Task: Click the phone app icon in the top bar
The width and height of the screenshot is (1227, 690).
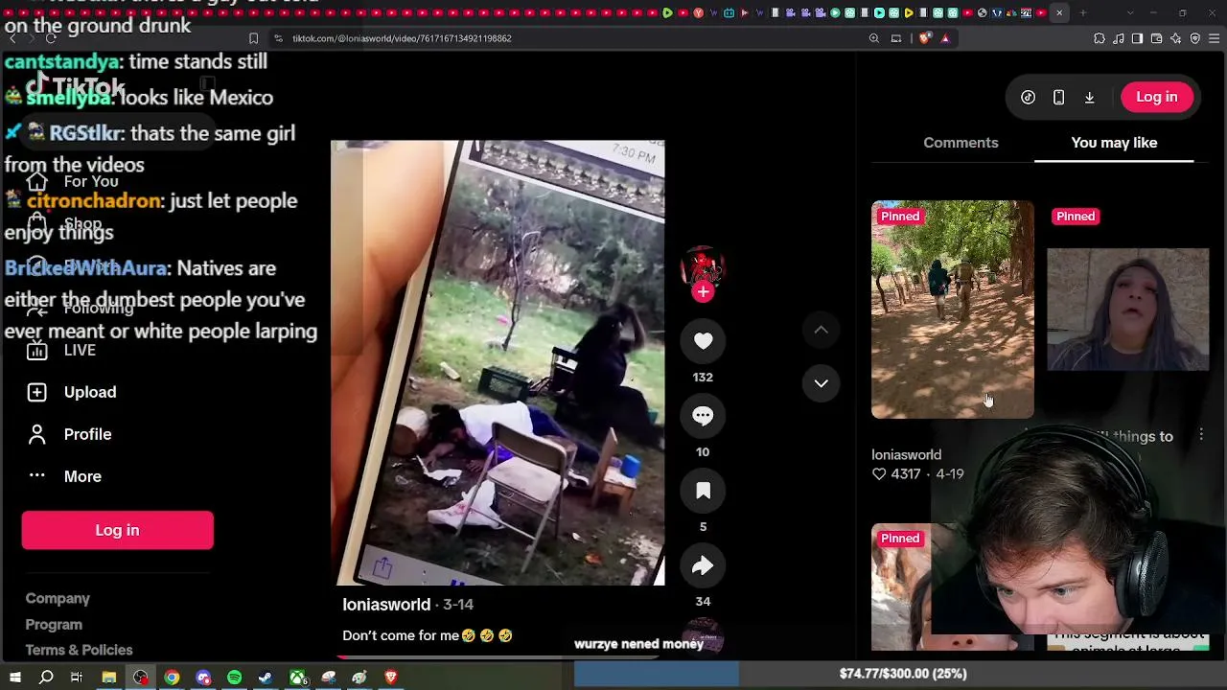Action: (x=1058, y=97)
